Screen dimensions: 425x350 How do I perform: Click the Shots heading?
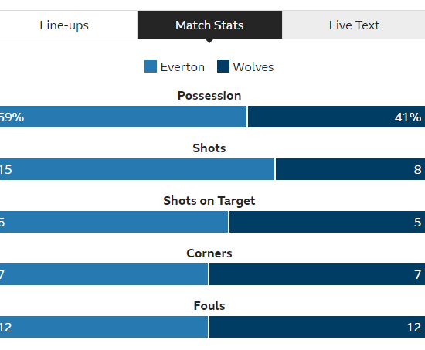coord(209,148)
